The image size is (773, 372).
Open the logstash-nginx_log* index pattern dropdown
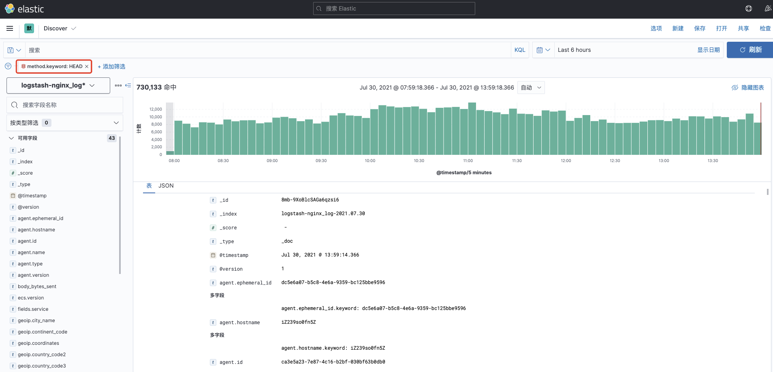58,86
